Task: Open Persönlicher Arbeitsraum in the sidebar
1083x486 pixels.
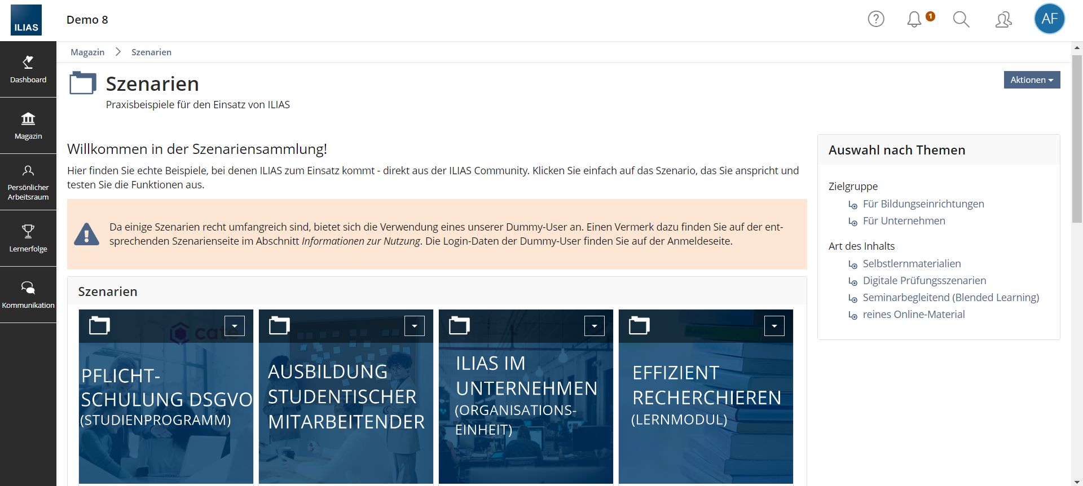Action: (28, 182)
